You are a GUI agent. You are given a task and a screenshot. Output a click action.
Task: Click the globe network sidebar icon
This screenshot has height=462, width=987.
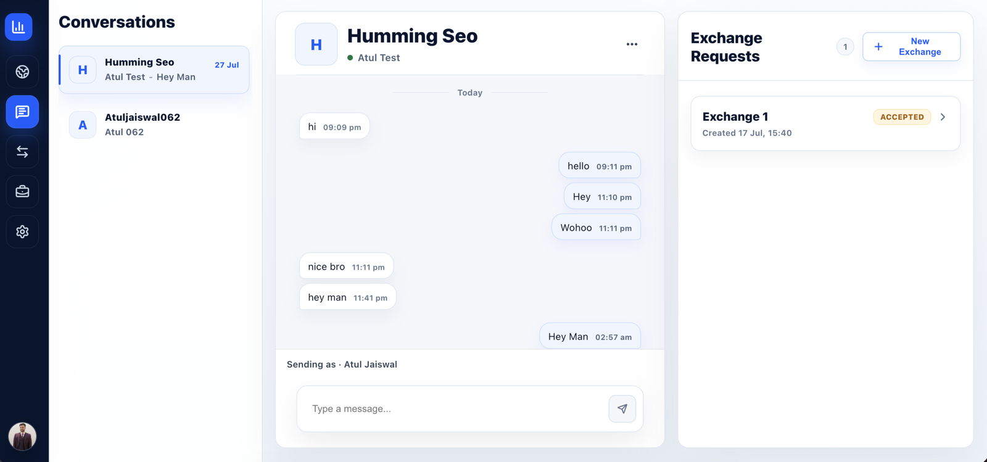click(x=22, y=72)
